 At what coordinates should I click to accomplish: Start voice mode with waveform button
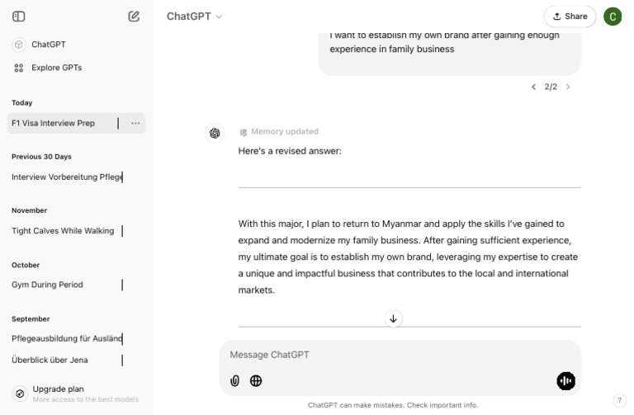(565, 380)
